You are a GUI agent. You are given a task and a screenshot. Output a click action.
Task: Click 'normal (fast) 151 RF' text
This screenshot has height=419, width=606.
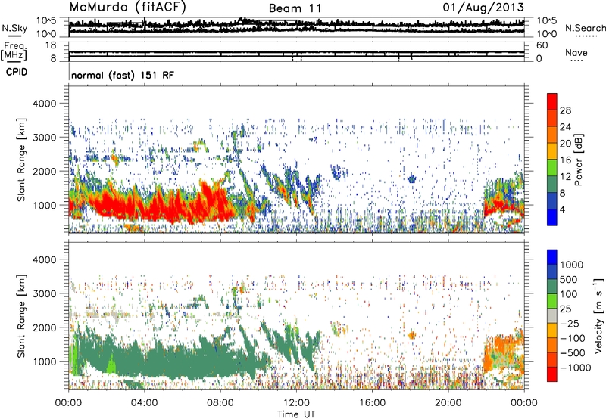pos(123,75)
